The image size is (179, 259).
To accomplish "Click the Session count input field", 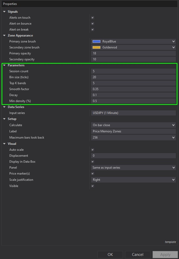I will [133, 71].
